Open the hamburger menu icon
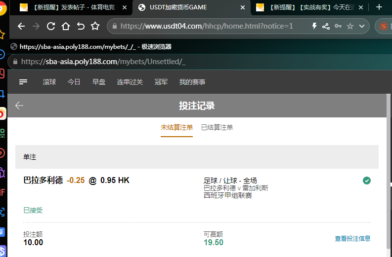392x257 pixels. (23, 82)
